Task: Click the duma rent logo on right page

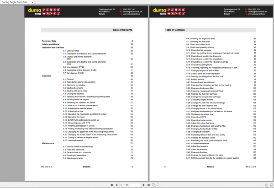Action: tap(169, 11)
